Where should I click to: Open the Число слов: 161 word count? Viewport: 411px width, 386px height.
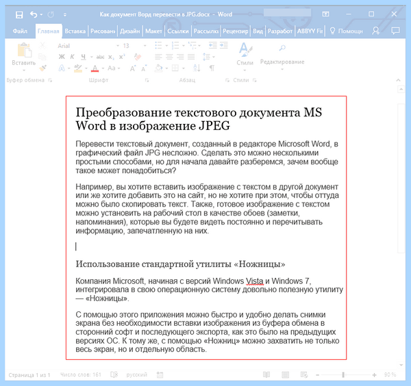pos(80,375)
